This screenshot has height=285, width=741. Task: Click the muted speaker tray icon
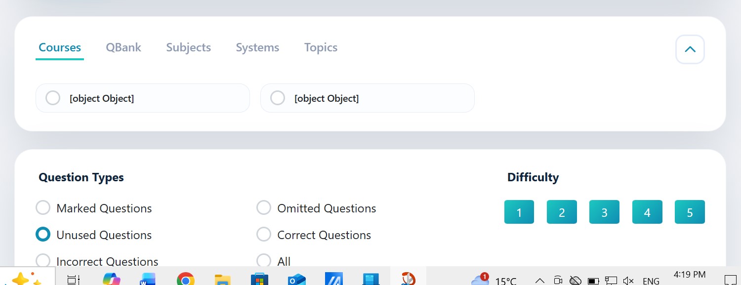[628, 281]
